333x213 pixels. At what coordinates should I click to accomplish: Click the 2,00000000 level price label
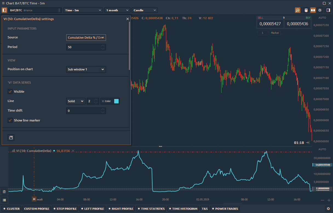[x=322, y=189]
